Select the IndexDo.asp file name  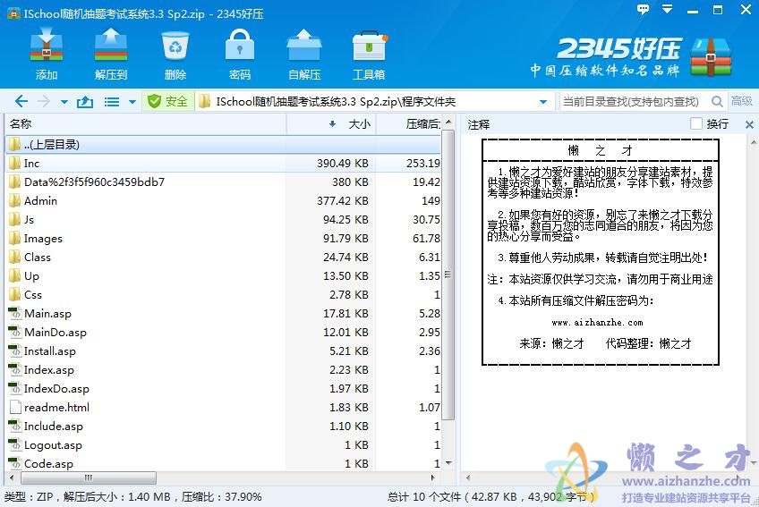pyautogui.click(x=56, y=388)
